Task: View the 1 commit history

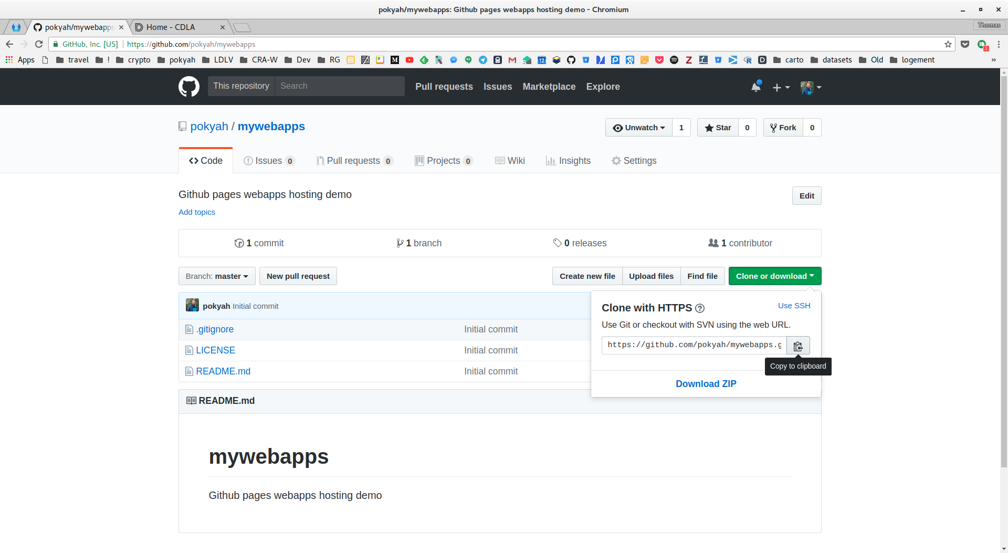Action: [x=259, y=243]
